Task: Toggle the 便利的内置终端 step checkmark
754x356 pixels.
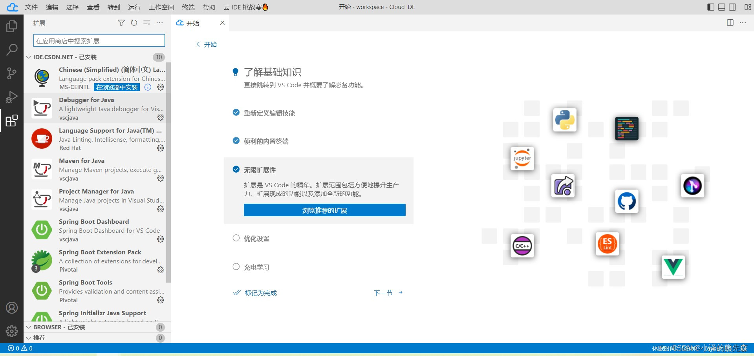Action: (236, 141)
